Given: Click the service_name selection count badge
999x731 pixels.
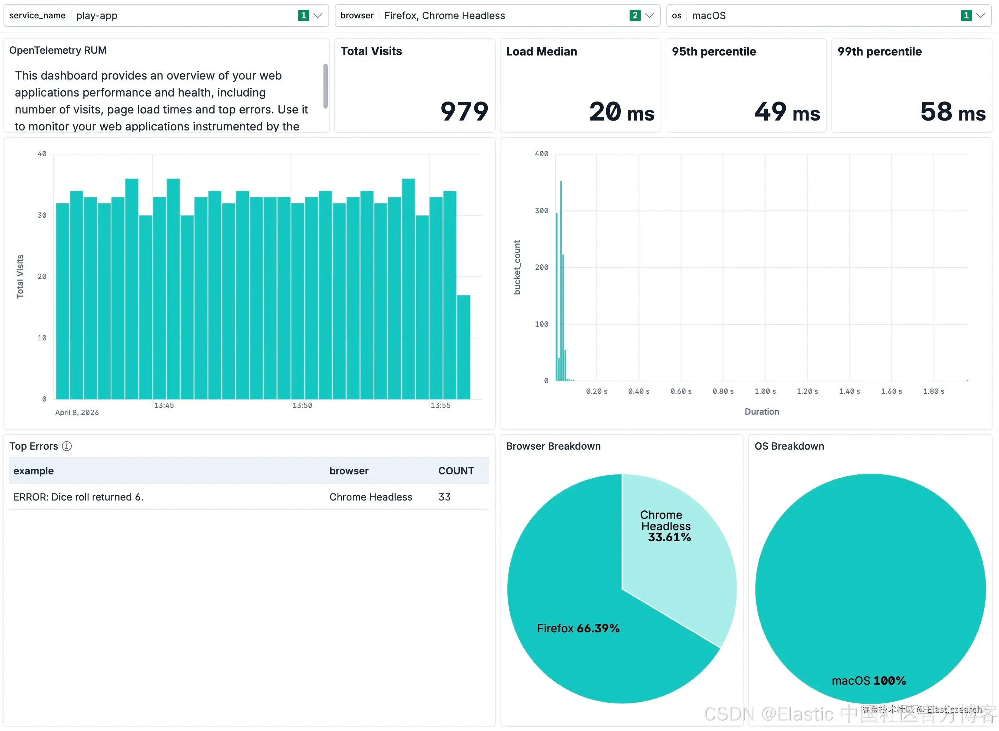Looking at the screenshot, I should point(304,16).
